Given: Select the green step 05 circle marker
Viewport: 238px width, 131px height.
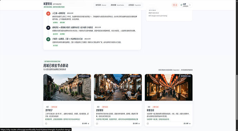Looking at the screenshot, I should tap(48, 39).
